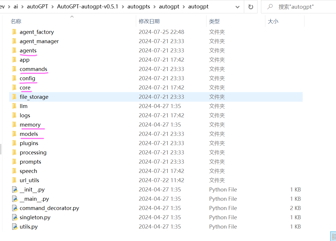The image size is (336, 241).
Task: Go to the ai breadcrumb folder
Action: [16, 7]
